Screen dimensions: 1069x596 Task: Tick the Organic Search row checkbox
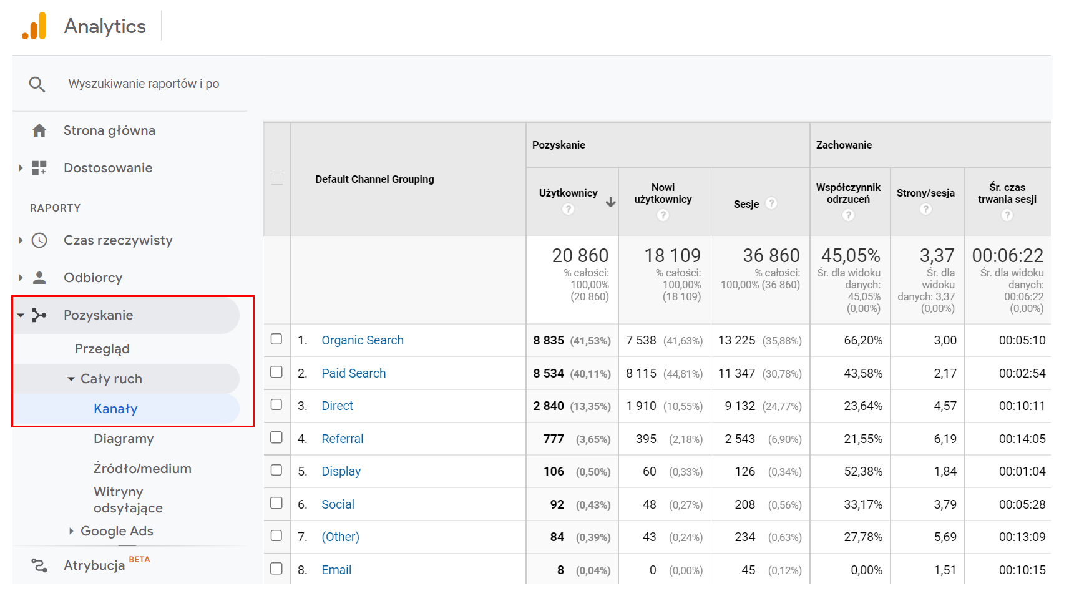(x=276, y=339)
